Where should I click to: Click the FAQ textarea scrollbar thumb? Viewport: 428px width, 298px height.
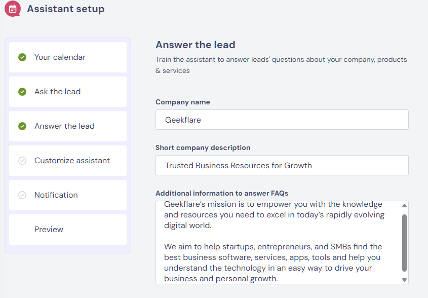point(405,243)
